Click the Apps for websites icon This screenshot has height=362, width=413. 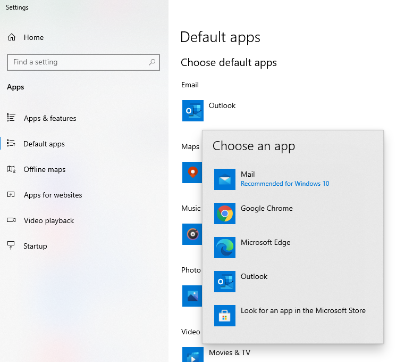point(11,195)
